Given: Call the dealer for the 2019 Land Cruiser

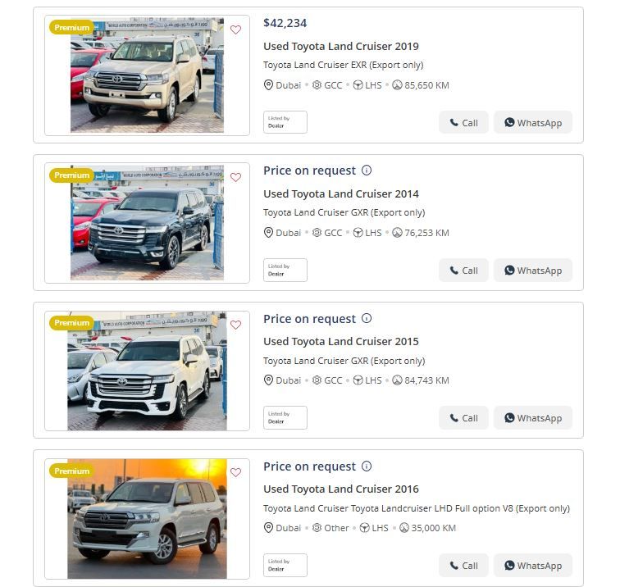Looking at the screenshot, I should [463, 122].
